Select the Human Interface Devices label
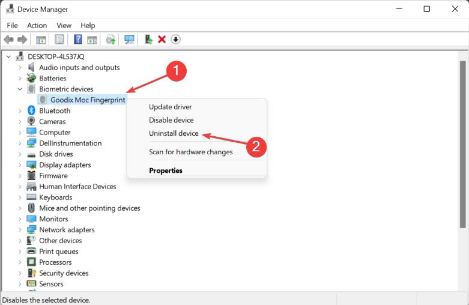Image resolution: width=469 pixels, height=305 pixels. [x=77, y=186]
